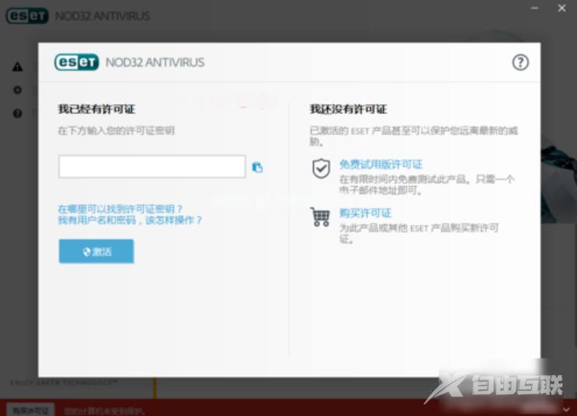This screenshot has width=577, height=416.
Task: Open the 购买许可证 link
Action: click(366, 213)
